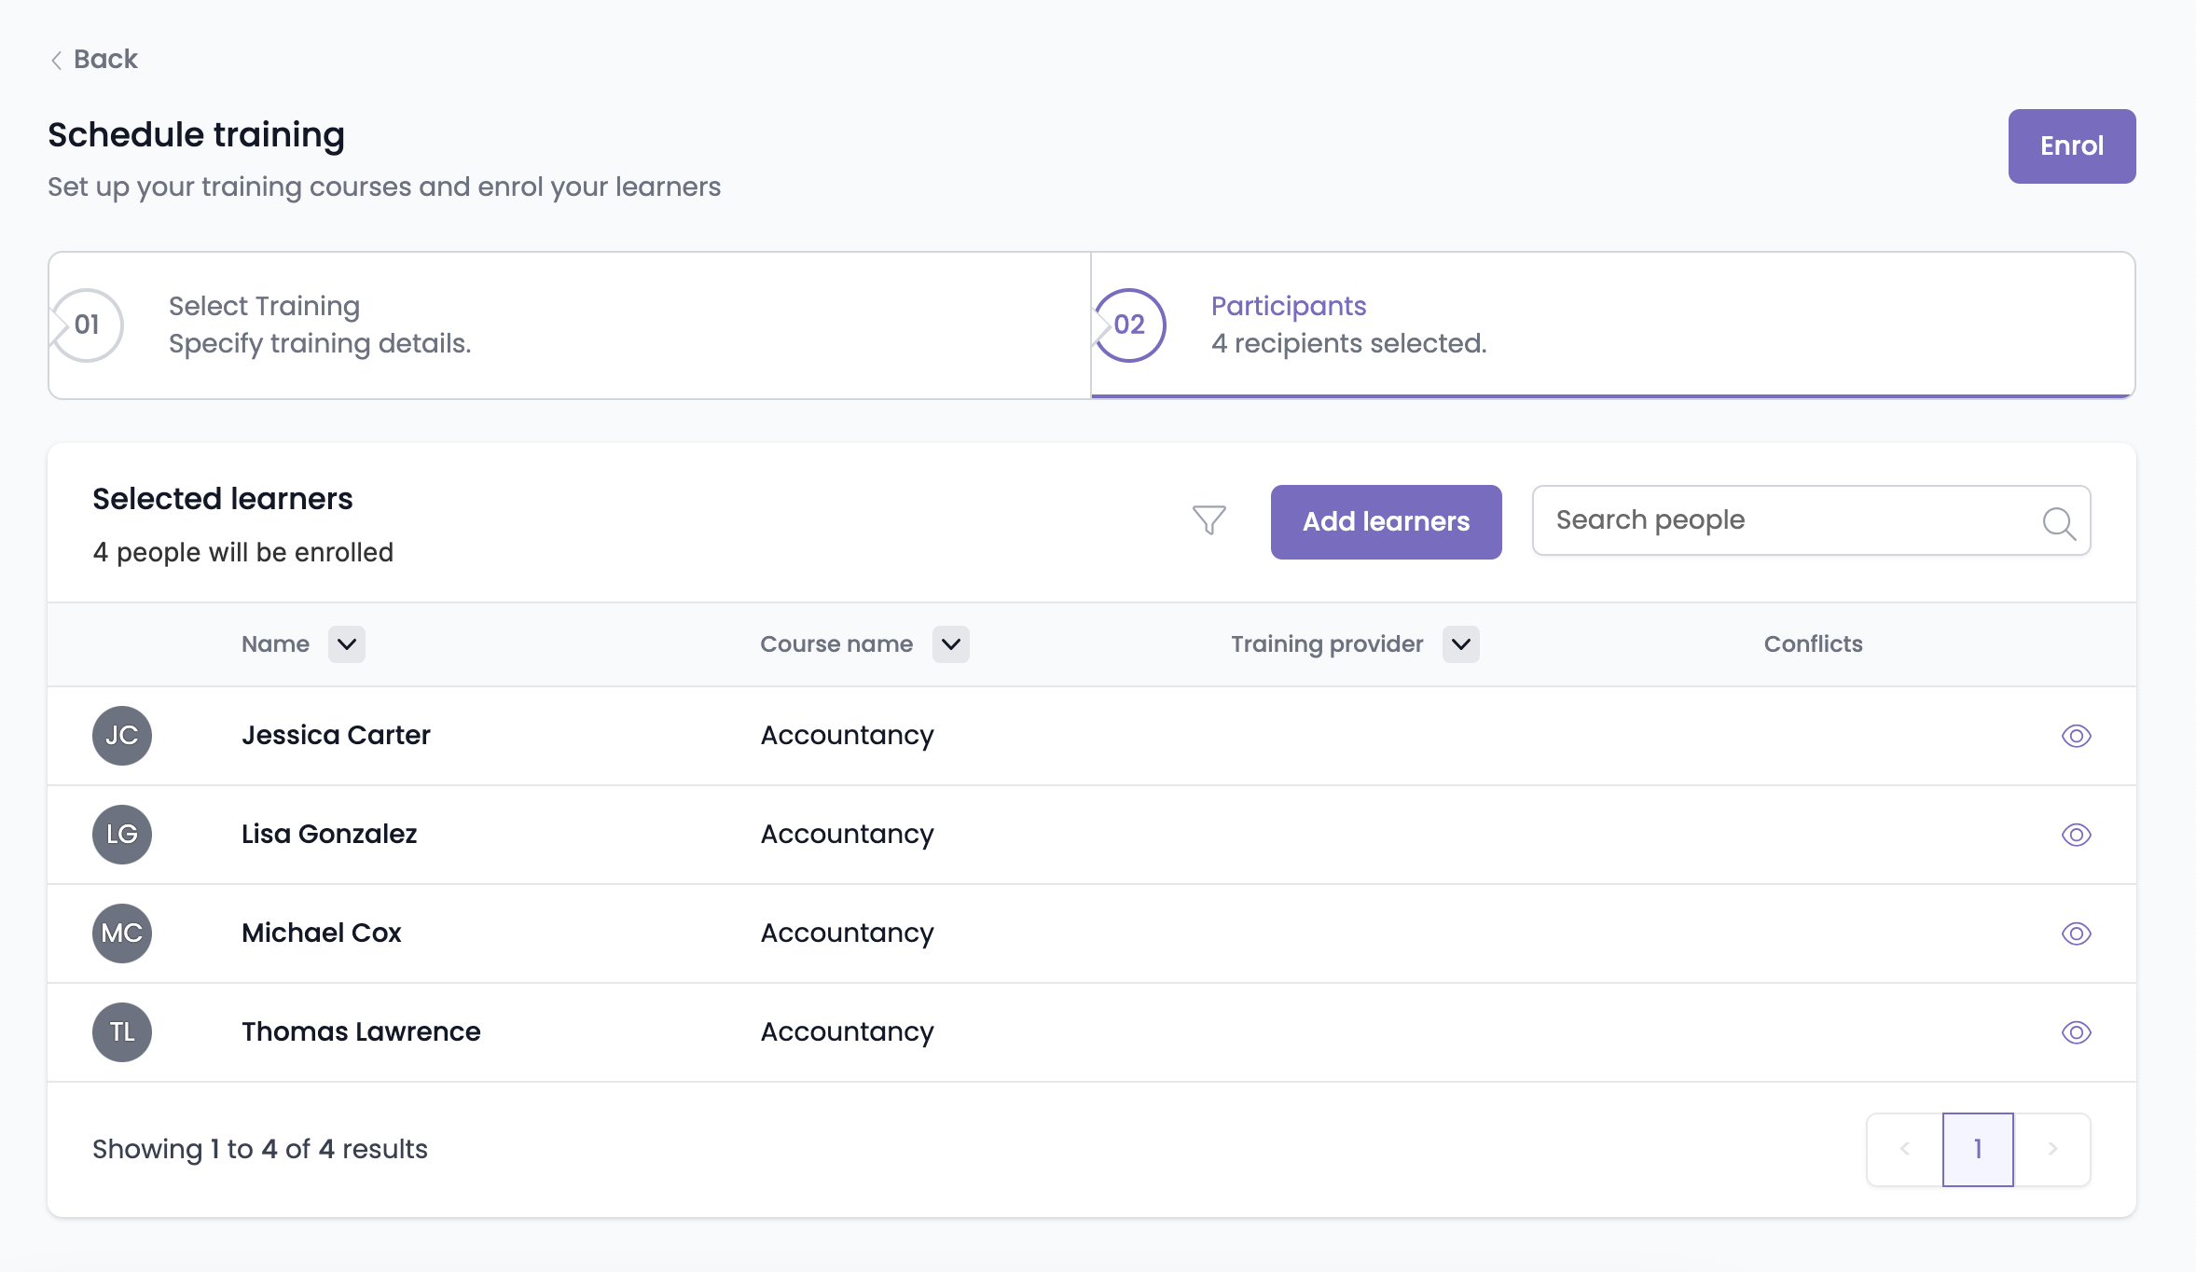The width and height of the screenshot is (2196, 1272).
Task: Click the search magnifier icon
Action: [x=2058, y=522]
